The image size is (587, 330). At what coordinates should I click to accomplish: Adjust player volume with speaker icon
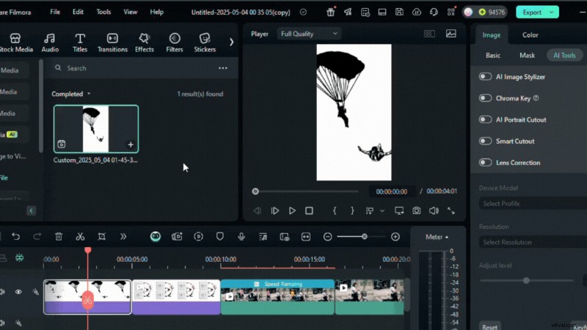[434, 211]
